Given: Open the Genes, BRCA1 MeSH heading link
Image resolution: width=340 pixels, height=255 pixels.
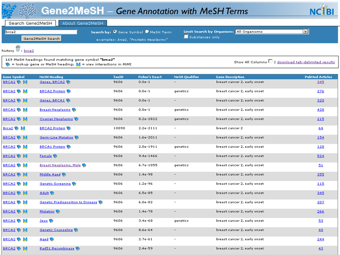Looking at the screenshot, I should pos(52,101).
